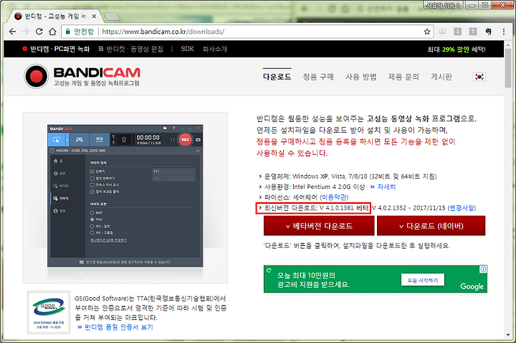Image resolution: width=516 pixels, height=343 pixels.
Task: Click HDMI device recording mode icon
Action: click(x=100, y=140)
